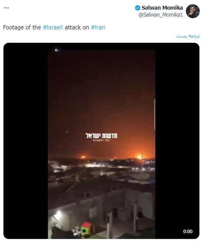Viewport: 204px width, 242px height.
Task: Open the @Salwan_Momika1 handle link
Action: coord(161,15)
